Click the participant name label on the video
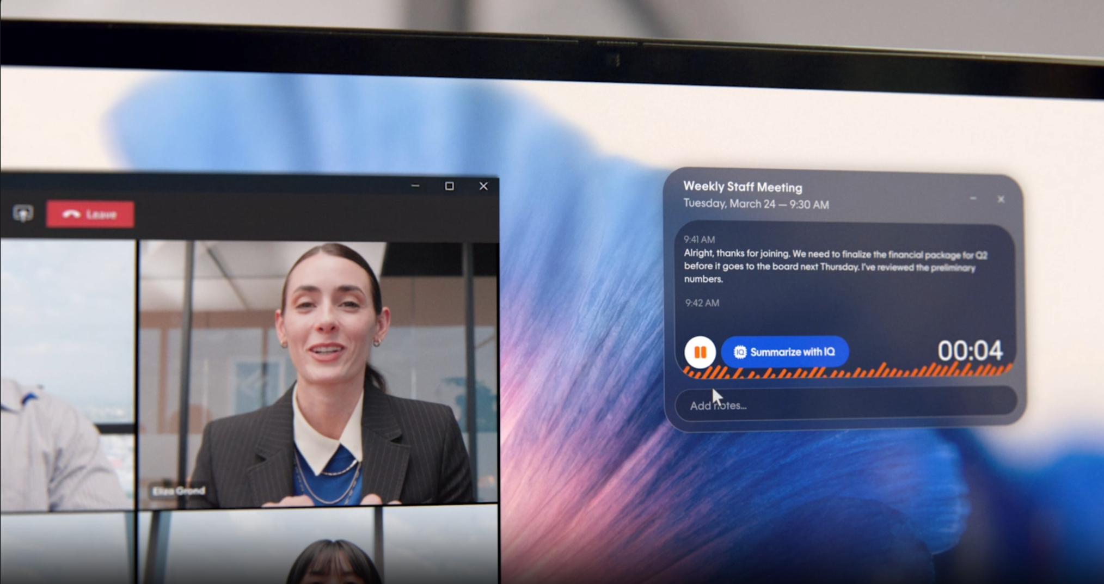Image resolution: width=1104 pixels, height=584 pixels. point(179,491)
